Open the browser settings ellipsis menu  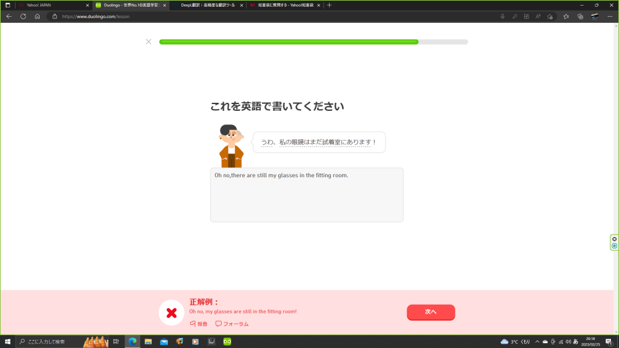point(610,17)
